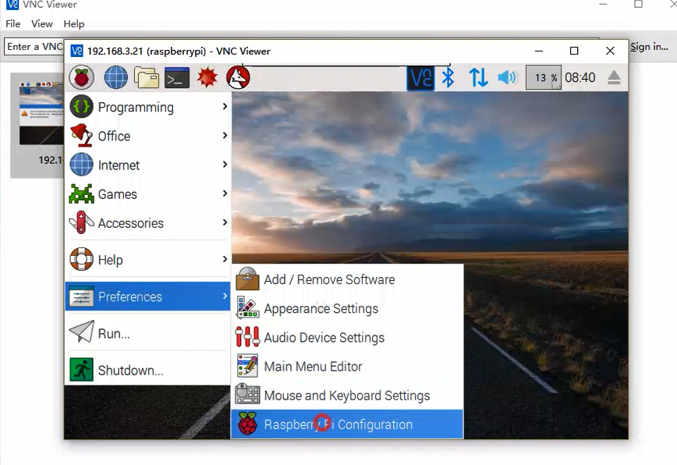Minimize the raspberrypi VNC Viewer window

[539, 51]
